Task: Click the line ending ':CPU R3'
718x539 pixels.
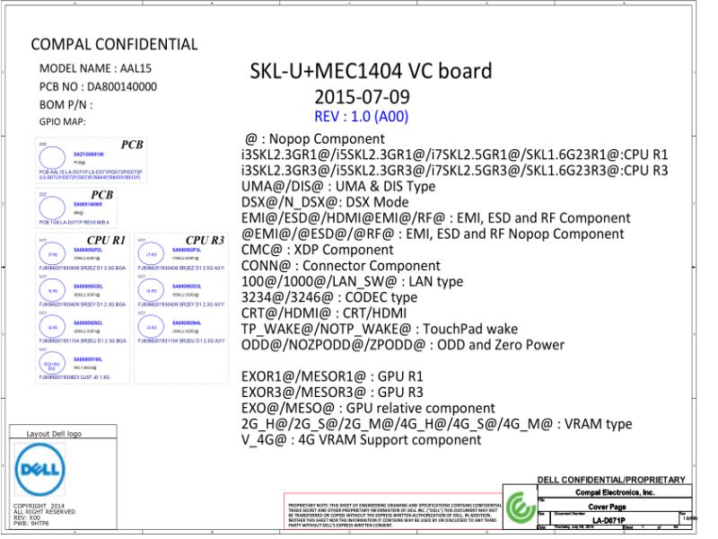Action: pos(455,171)
